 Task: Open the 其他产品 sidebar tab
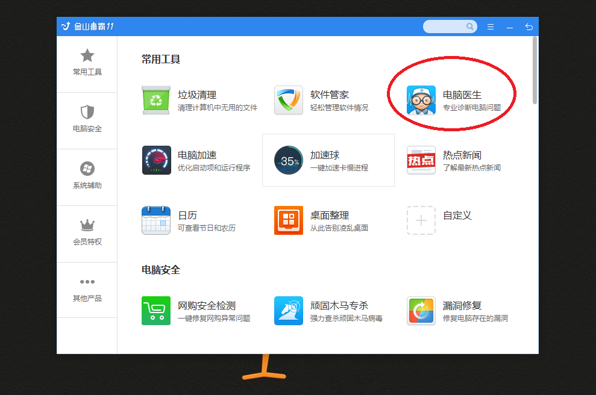87,290
